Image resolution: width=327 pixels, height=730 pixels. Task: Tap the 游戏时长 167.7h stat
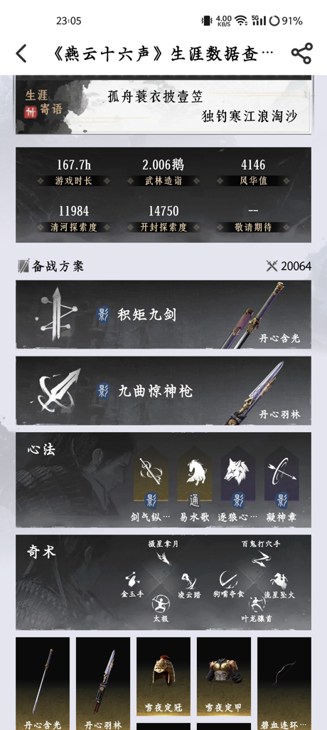coord(74,173)
